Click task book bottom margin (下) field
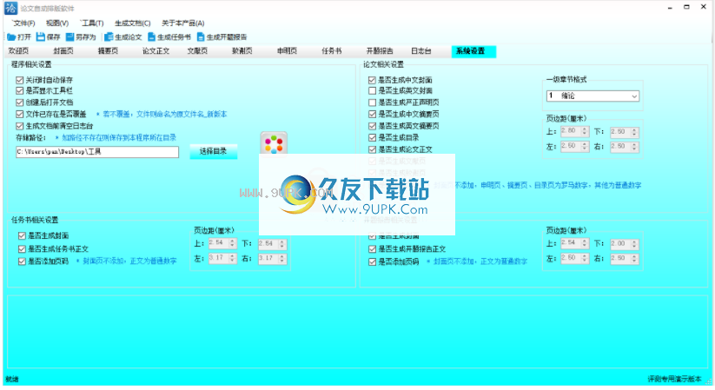 (272, 243)
